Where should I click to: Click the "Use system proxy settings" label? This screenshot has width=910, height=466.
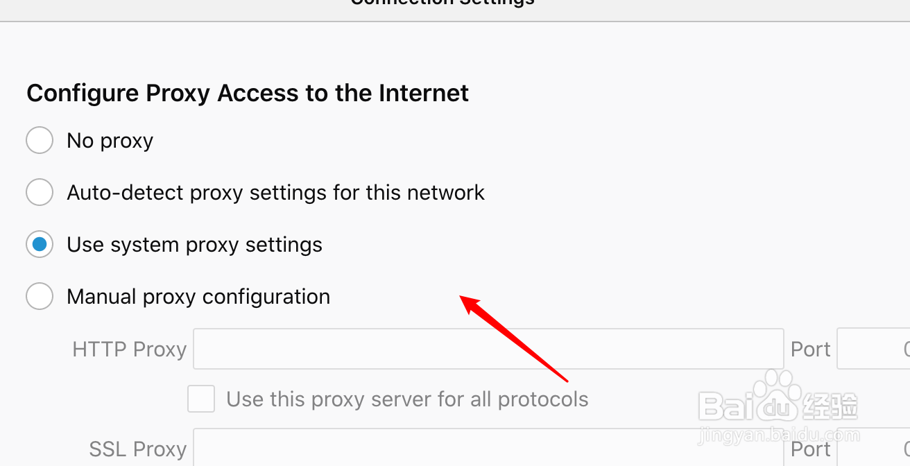coord(194,245)
